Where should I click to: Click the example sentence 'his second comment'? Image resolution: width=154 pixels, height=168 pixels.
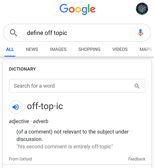tap(65, 146)
